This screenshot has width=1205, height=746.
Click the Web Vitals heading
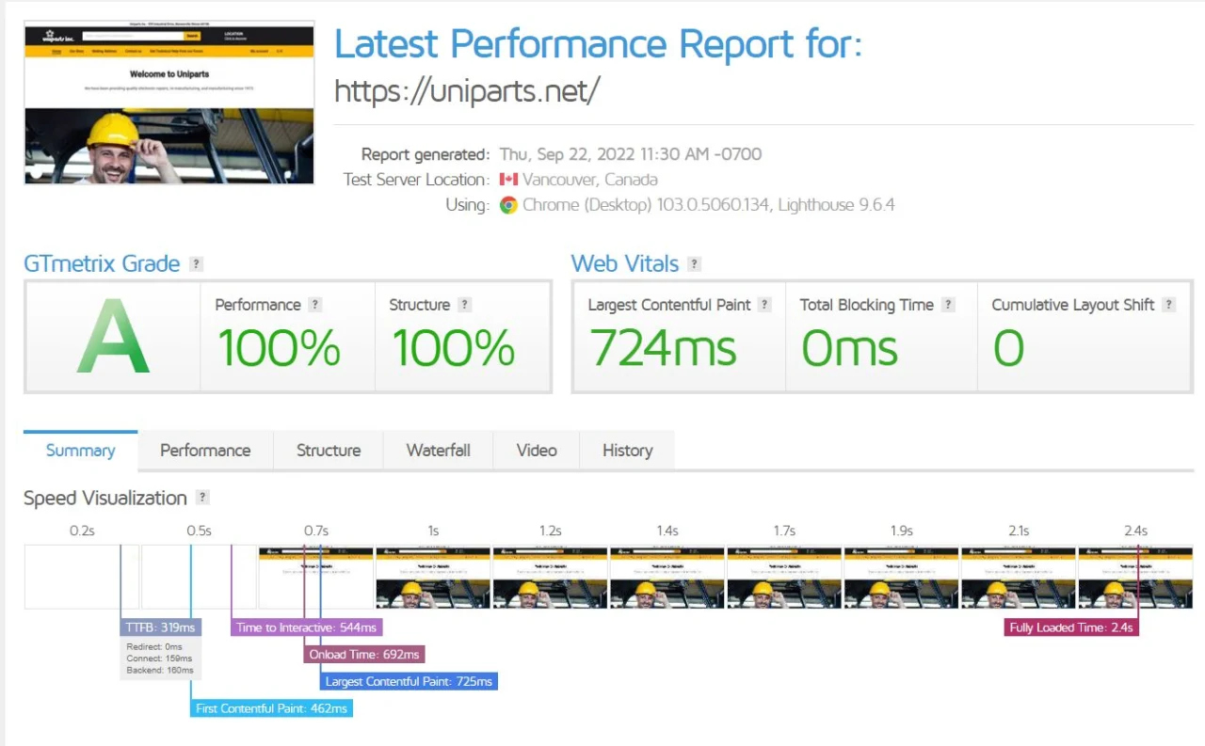tap(625, 263)
